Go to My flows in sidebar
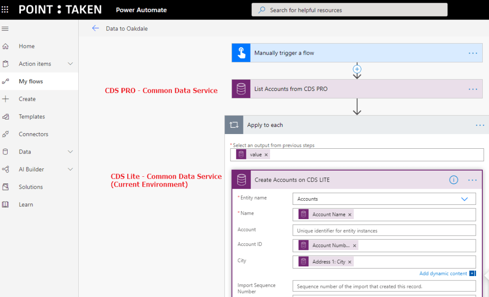This screenshot has height=297, width=489. pyautogui.click(x=31, y=81)
